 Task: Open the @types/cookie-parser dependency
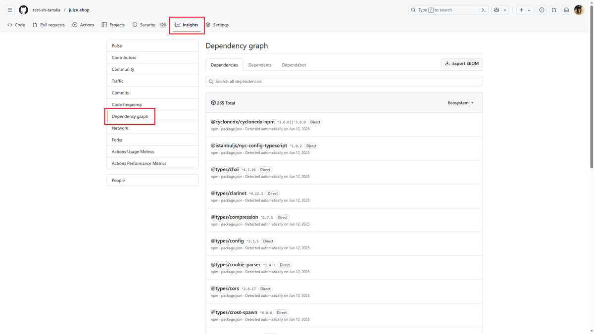tap(236, 264)
